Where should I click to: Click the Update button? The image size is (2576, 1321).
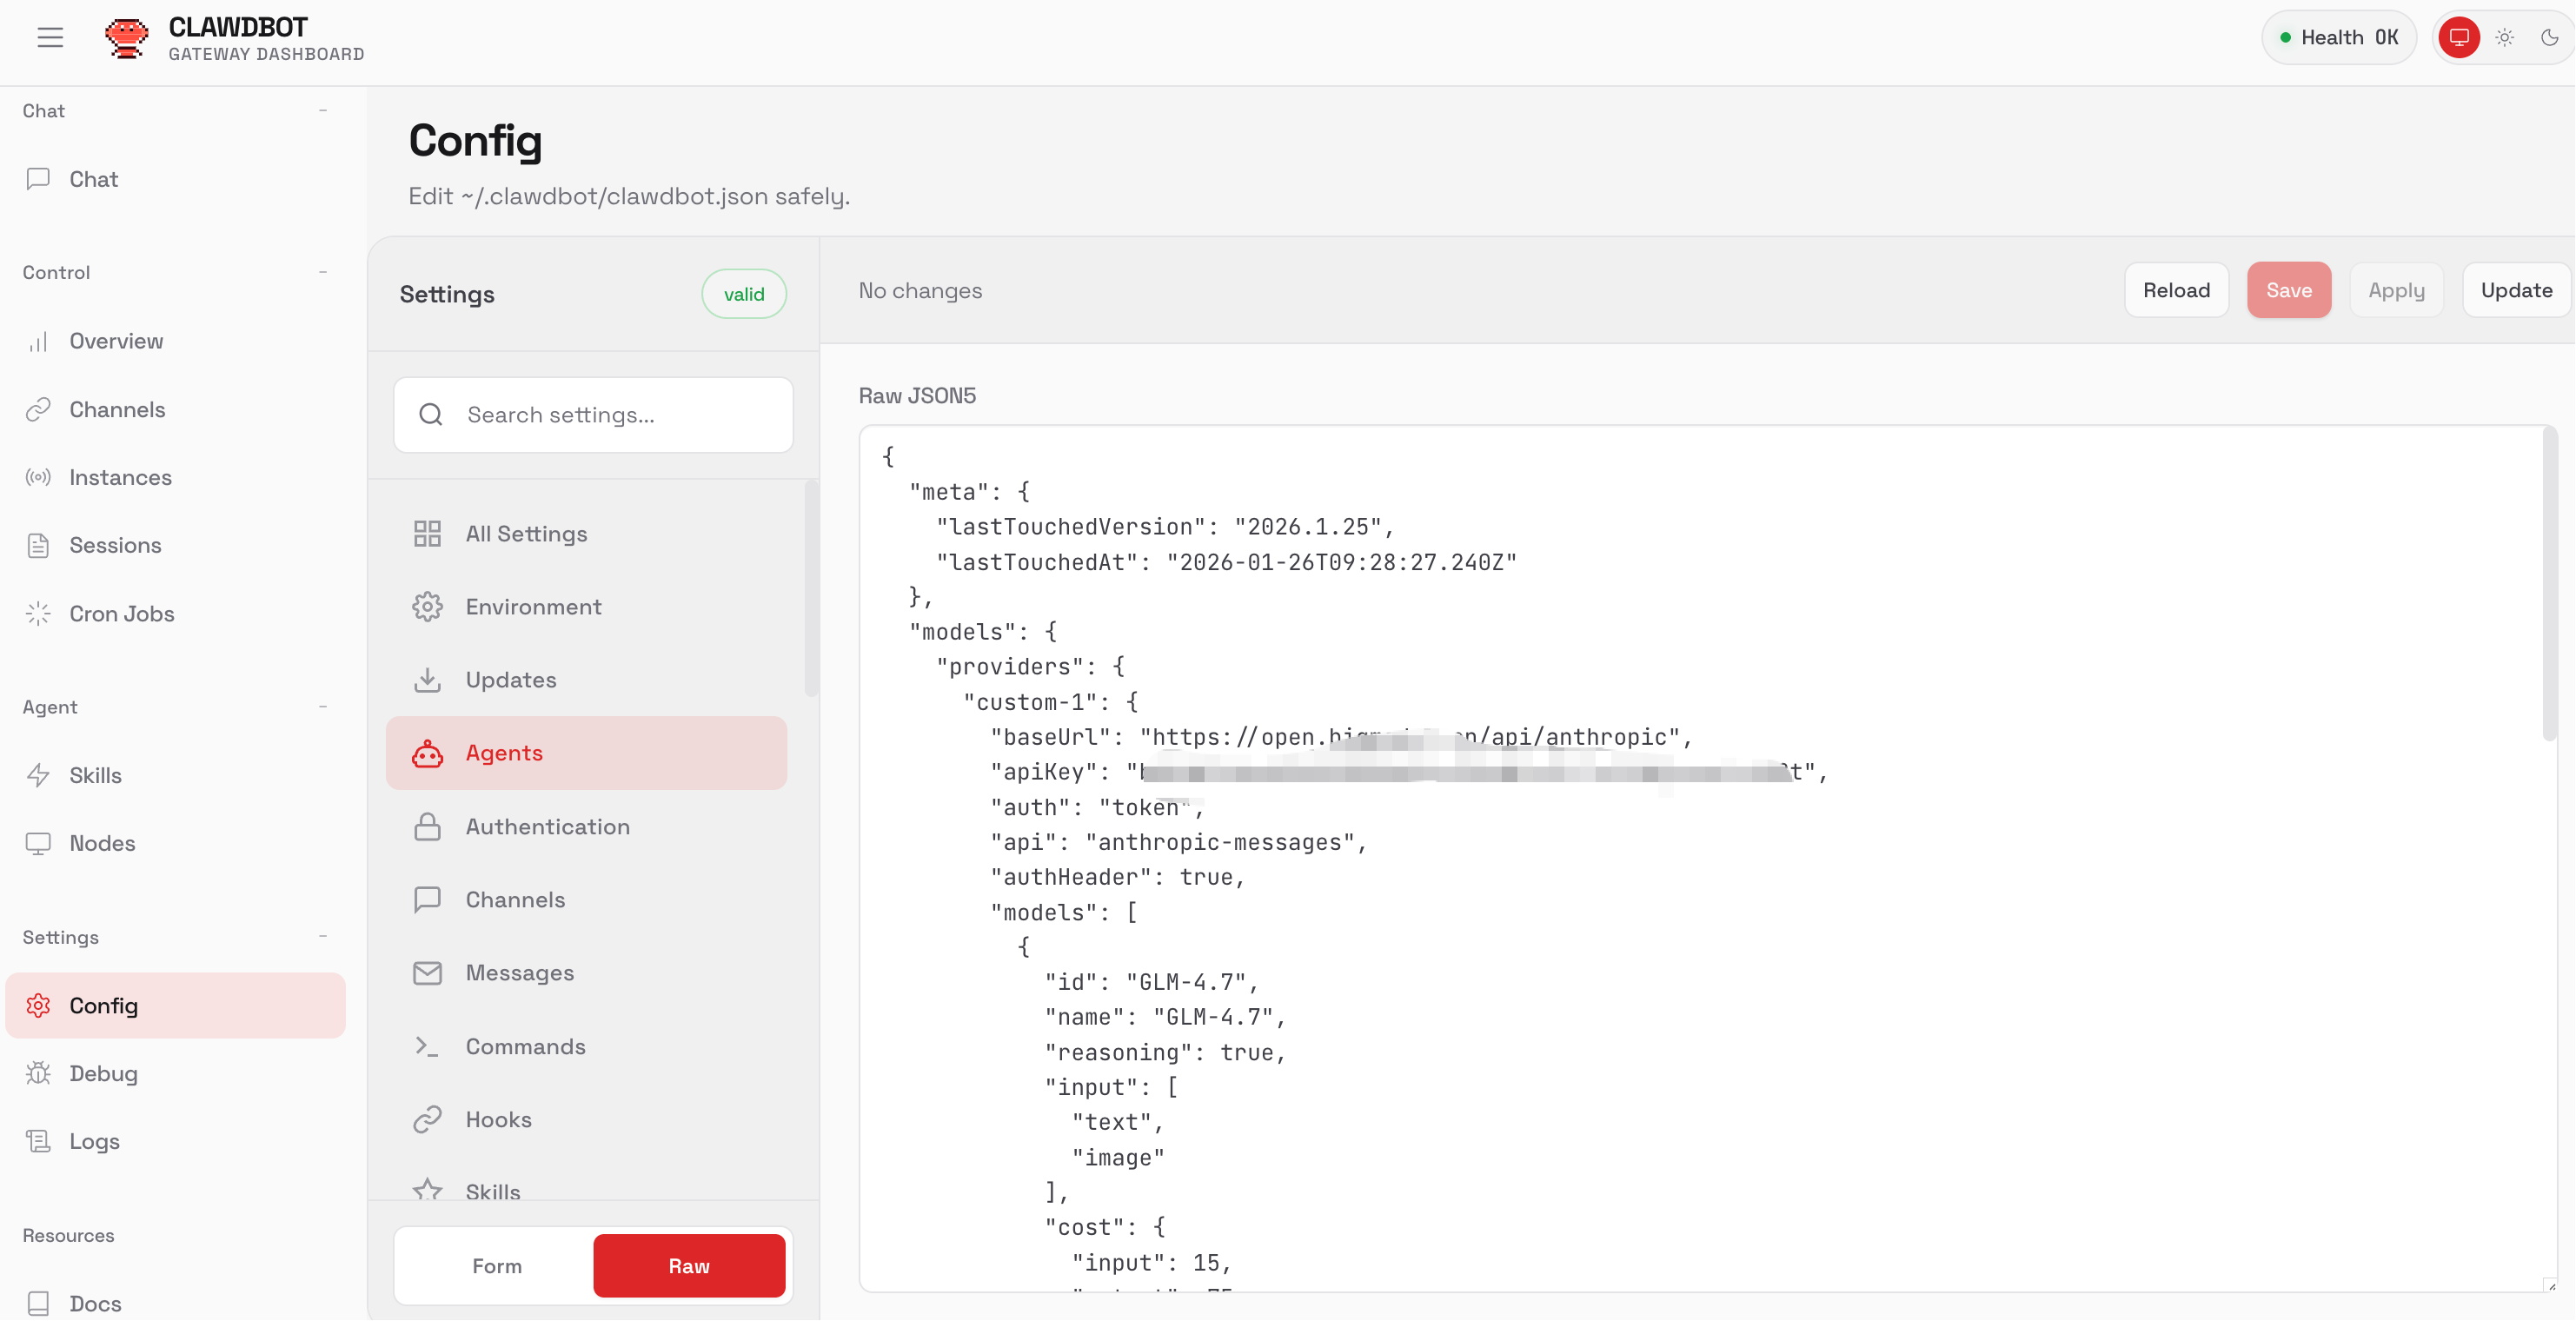(x=2516, y=291)
